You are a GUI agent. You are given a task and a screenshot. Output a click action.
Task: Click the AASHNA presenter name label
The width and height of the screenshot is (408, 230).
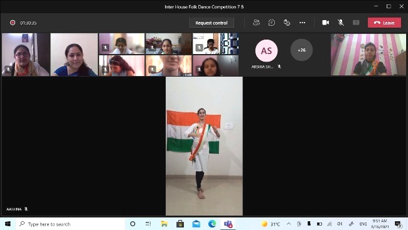tap(14, 209)
